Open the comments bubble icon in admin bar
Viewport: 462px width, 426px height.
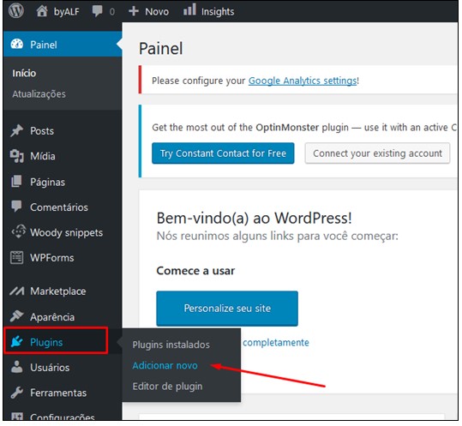[97, 11]
